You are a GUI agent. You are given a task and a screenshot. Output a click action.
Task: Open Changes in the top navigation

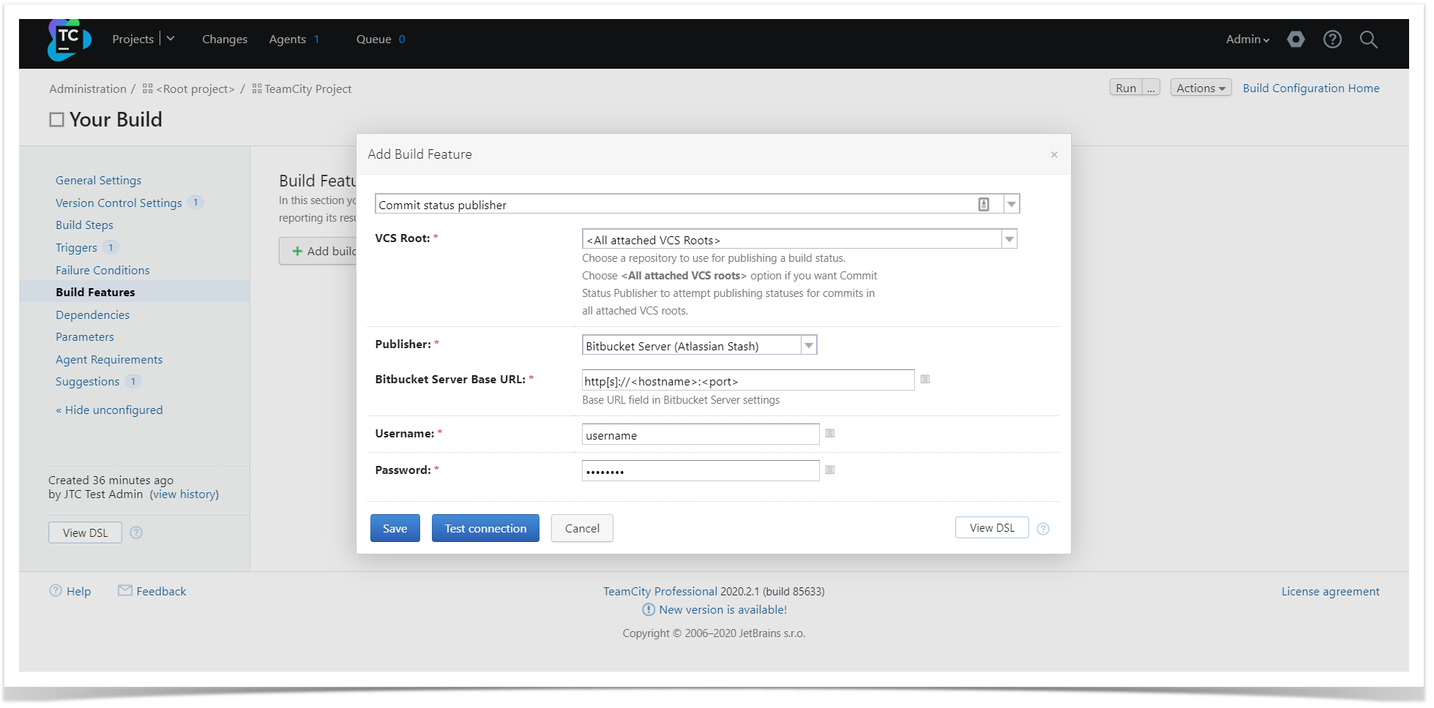225,39
